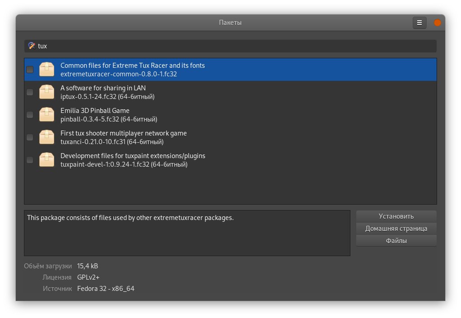Click the package description text area

click(x=187, y=233)
